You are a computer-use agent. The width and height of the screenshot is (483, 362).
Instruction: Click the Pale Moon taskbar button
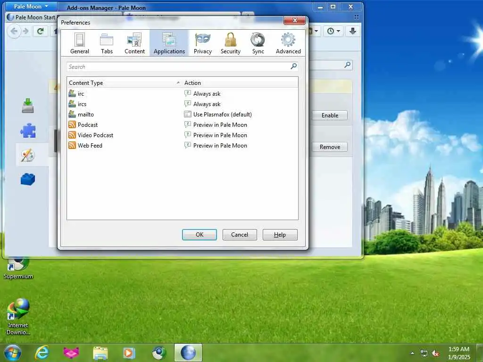click(188, 353)
